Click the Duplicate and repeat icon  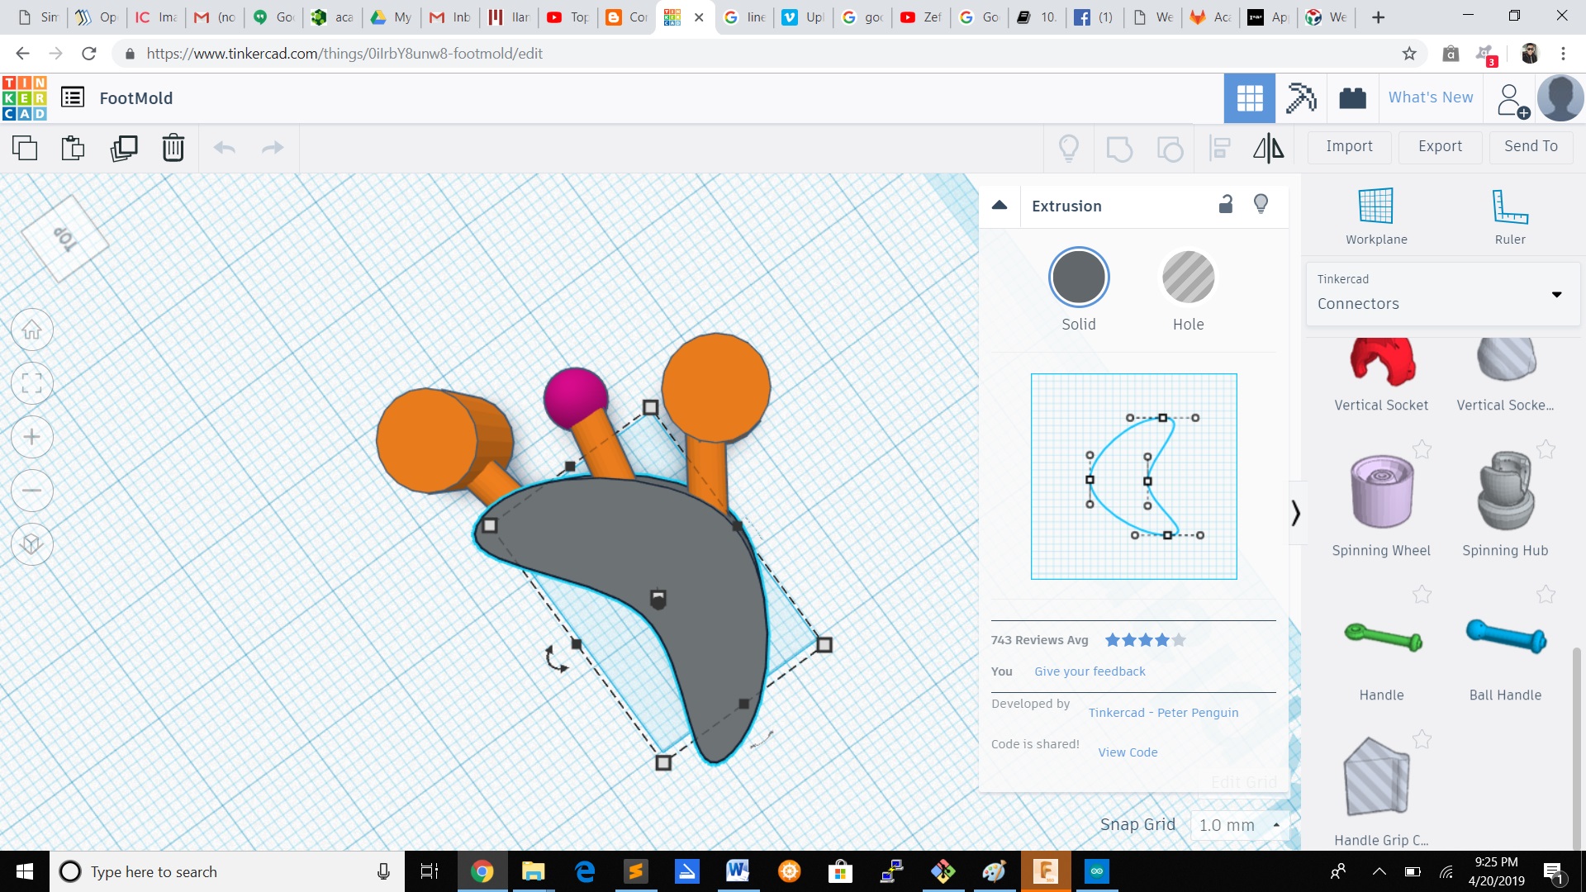(124, 148)
